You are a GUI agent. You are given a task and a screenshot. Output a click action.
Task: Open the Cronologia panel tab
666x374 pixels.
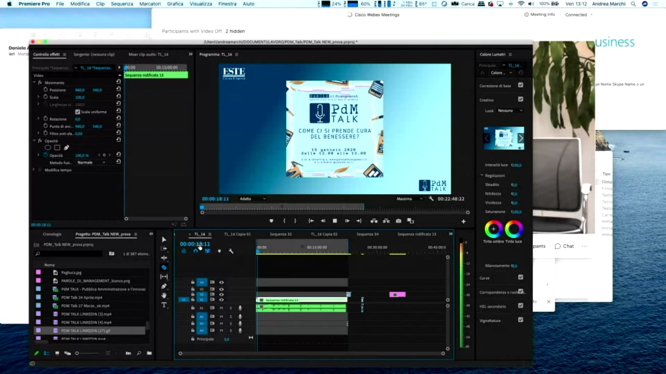coord(52,234)
